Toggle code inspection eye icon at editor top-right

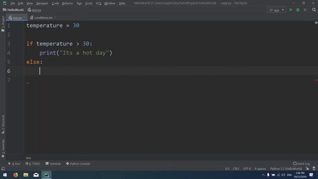pyautogui.click(x=316, y=23)
